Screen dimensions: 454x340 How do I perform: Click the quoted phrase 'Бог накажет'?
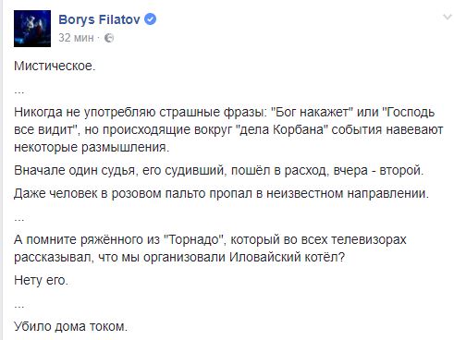(x=312, y=112)
